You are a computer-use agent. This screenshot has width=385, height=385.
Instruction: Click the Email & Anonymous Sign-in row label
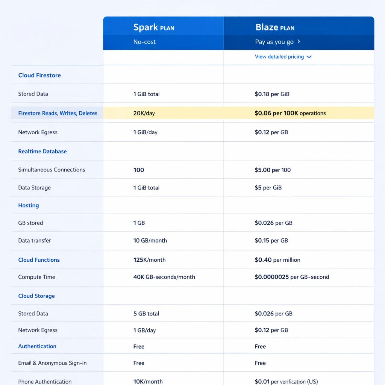coord(52,363)
